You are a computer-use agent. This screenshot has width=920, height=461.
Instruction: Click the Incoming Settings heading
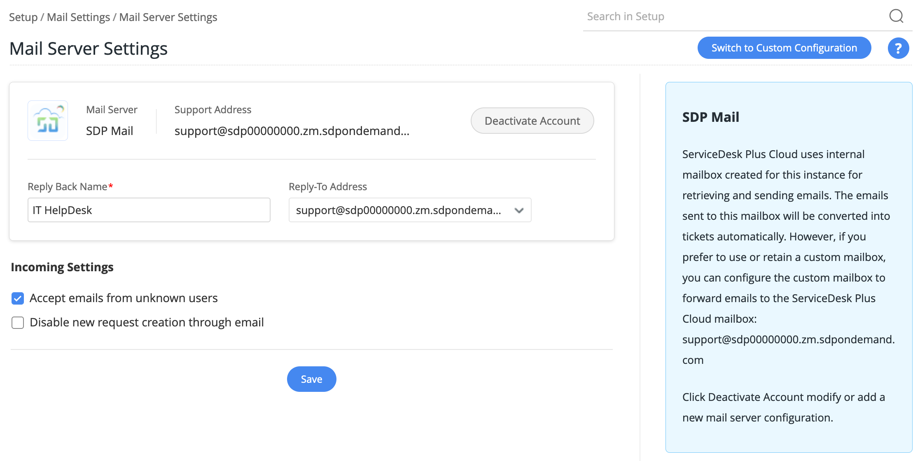62,267
